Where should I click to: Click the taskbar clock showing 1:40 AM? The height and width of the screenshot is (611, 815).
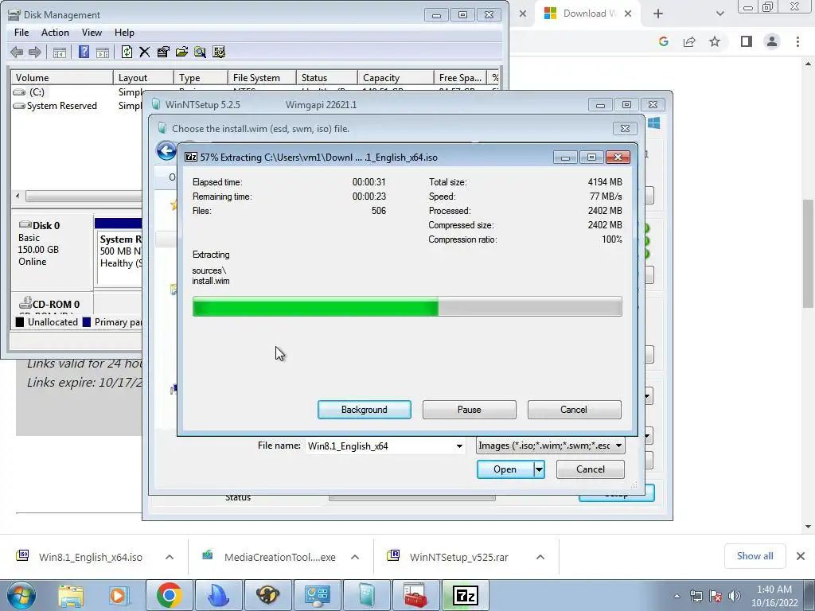point(774,596)
